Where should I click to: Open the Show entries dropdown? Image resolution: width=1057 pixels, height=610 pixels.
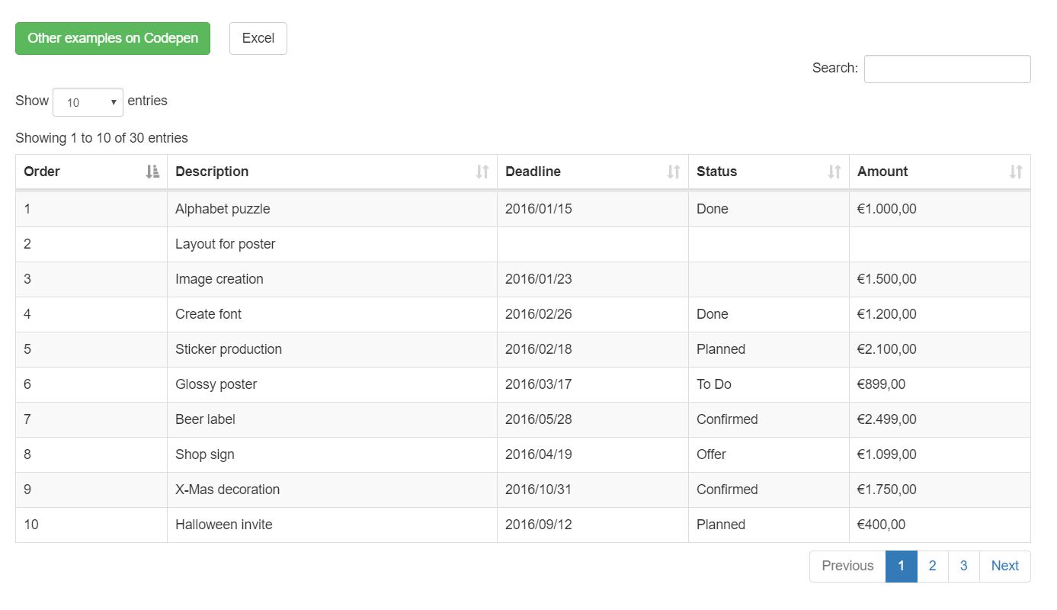click(88, 101)
